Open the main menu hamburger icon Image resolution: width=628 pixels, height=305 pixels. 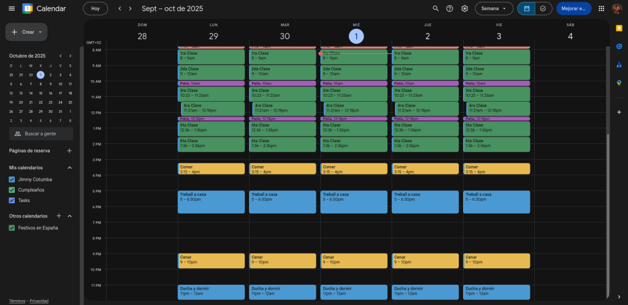point(12,9)
